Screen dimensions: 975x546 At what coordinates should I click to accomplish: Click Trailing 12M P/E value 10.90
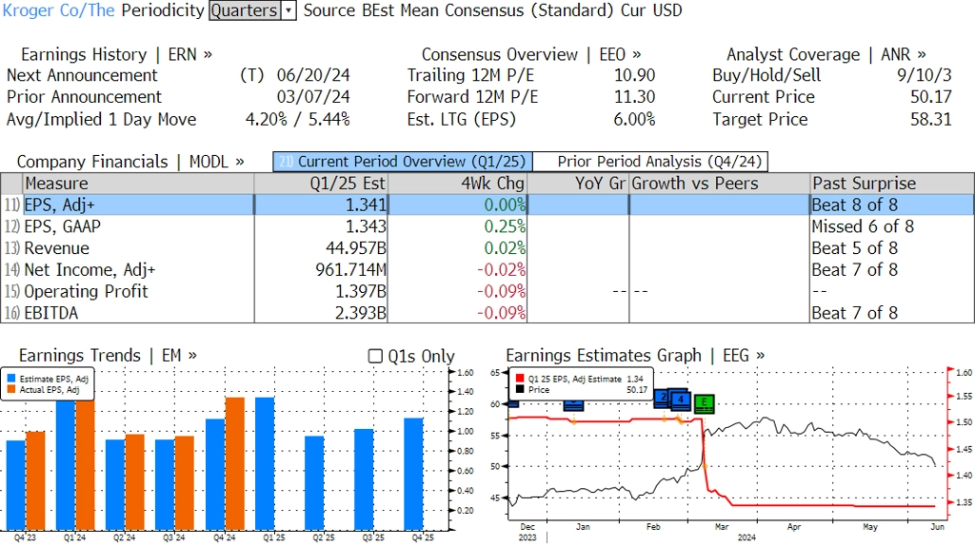click(635, 75)
